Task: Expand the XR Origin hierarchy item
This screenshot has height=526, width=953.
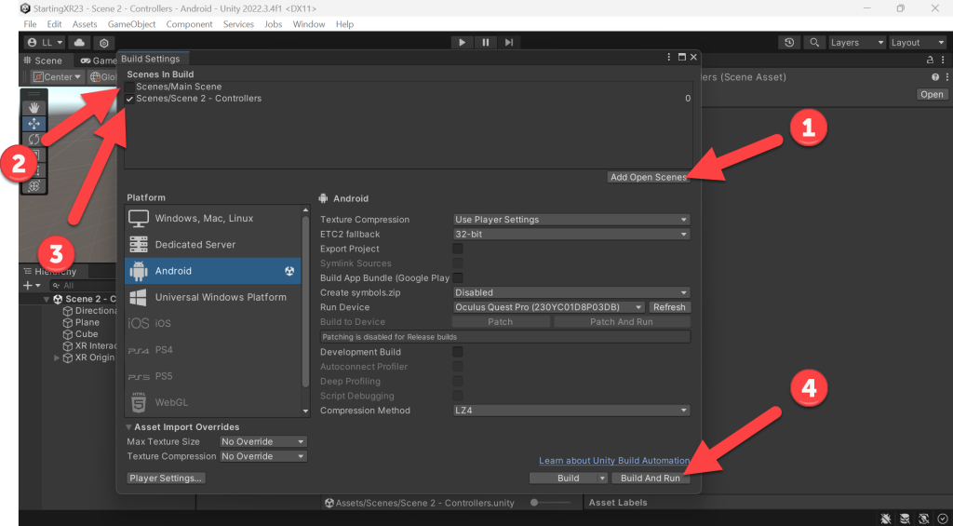Action: tap(57, 357)
